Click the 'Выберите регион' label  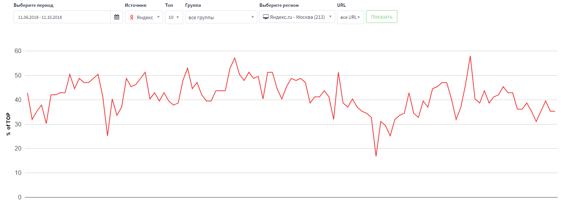point(279,6)
